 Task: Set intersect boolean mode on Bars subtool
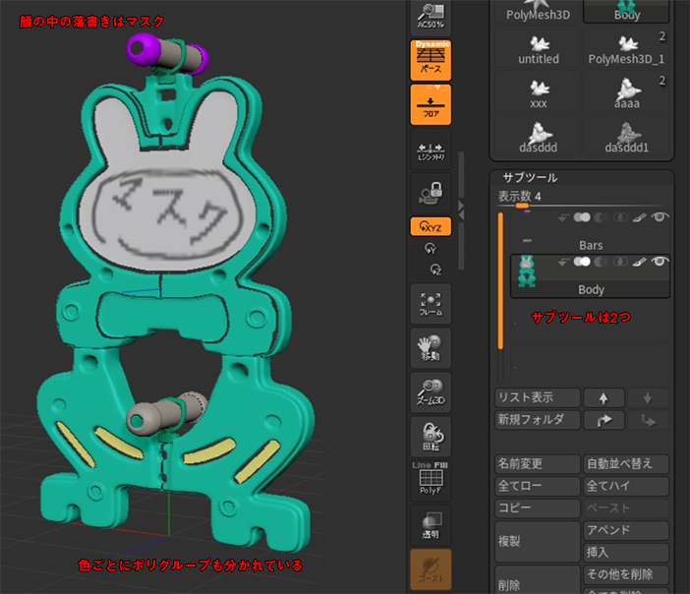(x=620, y=217)
